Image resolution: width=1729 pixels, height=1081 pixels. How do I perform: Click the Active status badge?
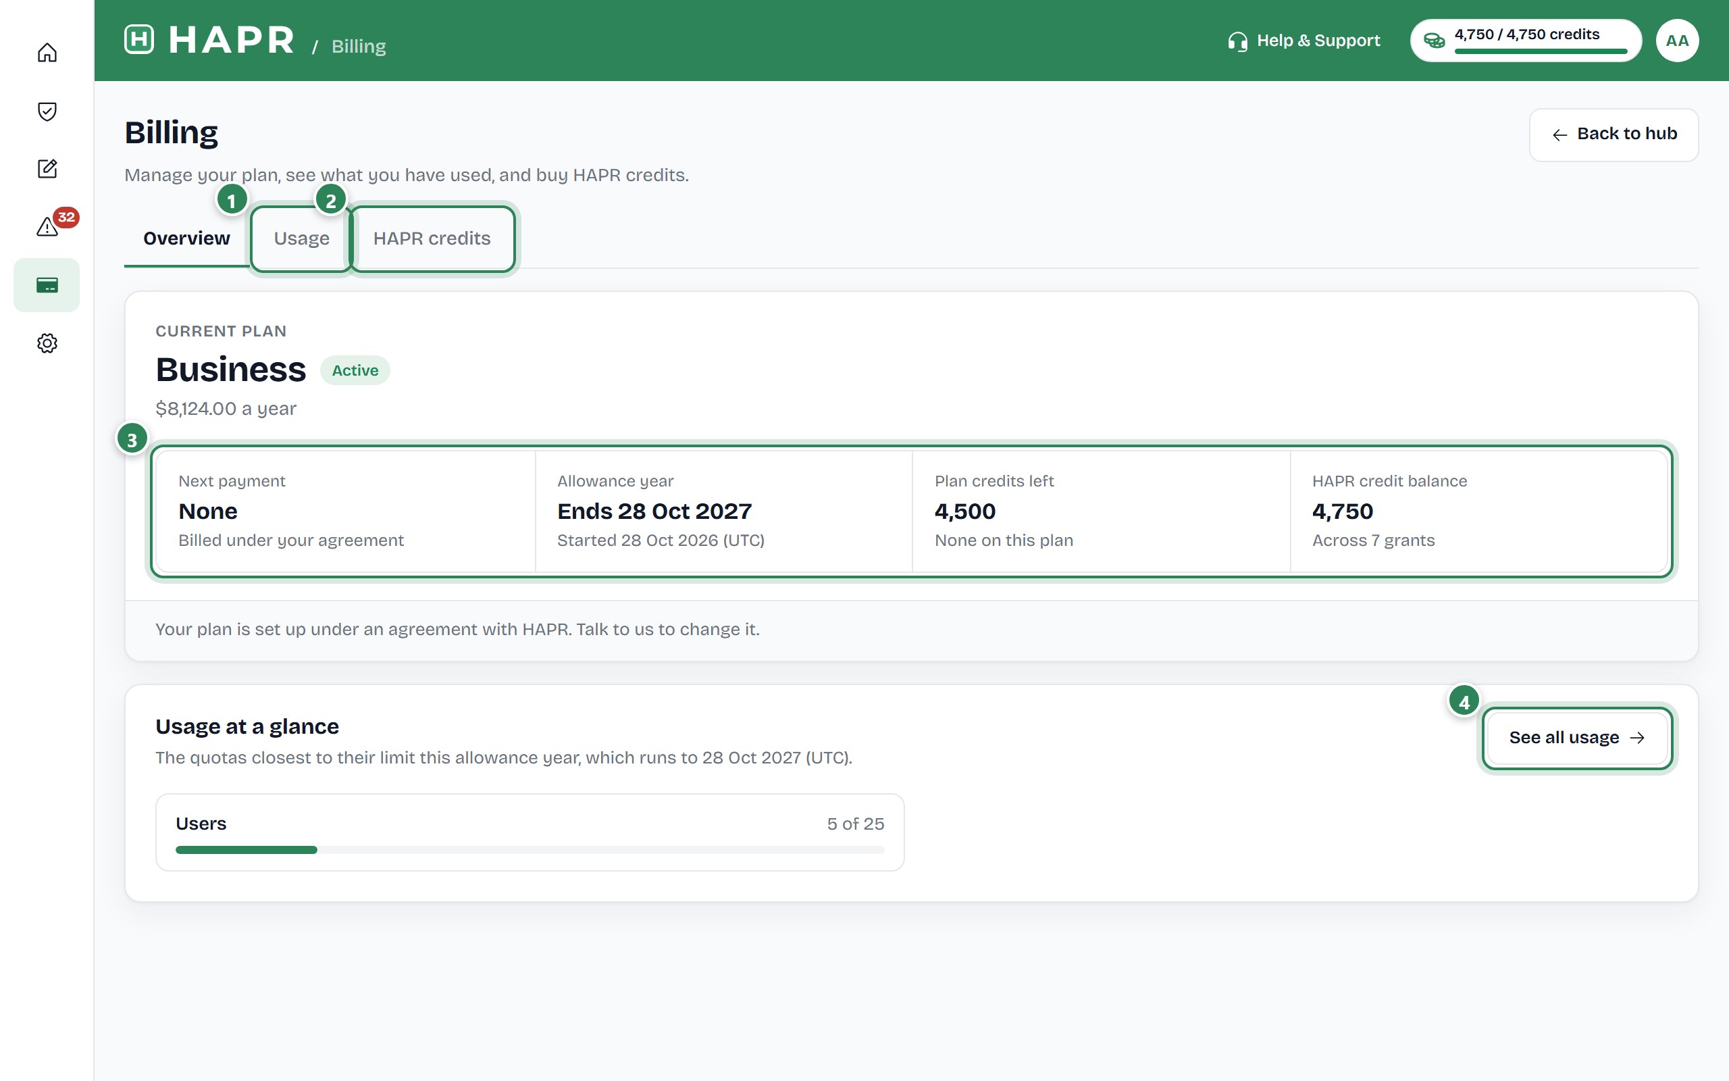pos(355,370)
